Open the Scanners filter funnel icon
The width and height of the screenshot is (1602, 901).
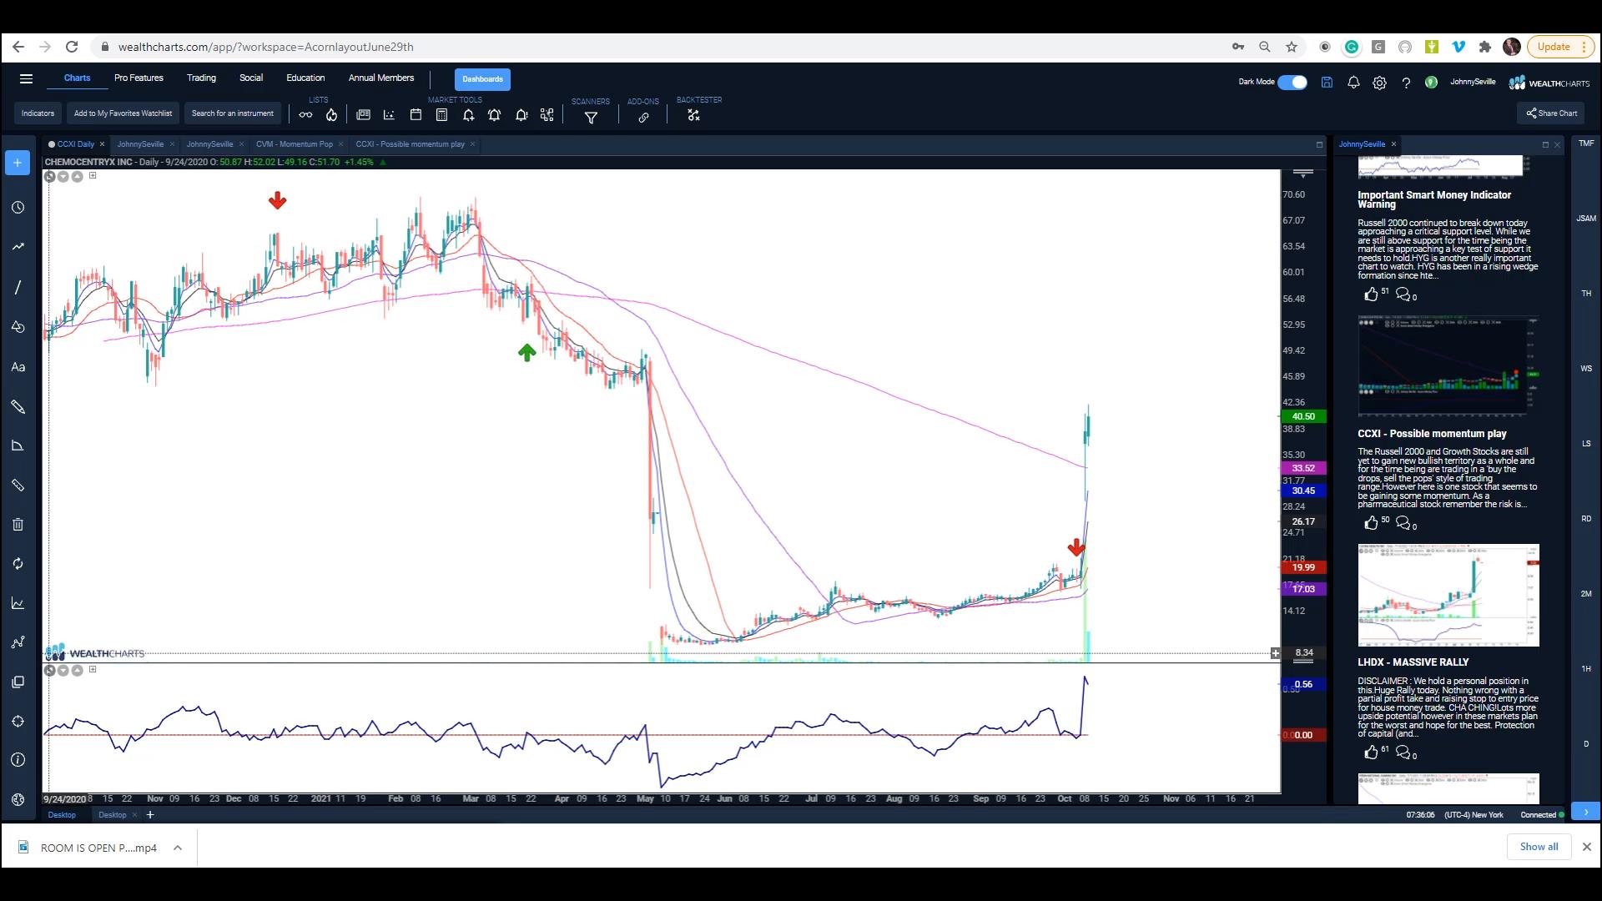(591, 118)
